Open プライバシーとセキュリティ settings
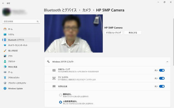Image resolution: width=174 pixels, height=108 pixels. 21,83
